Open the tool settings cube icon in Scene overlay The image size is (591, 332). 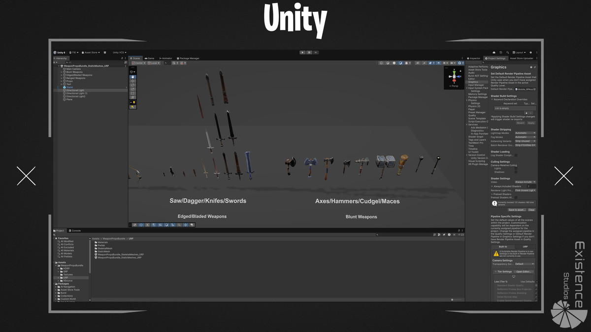[132, 72]
